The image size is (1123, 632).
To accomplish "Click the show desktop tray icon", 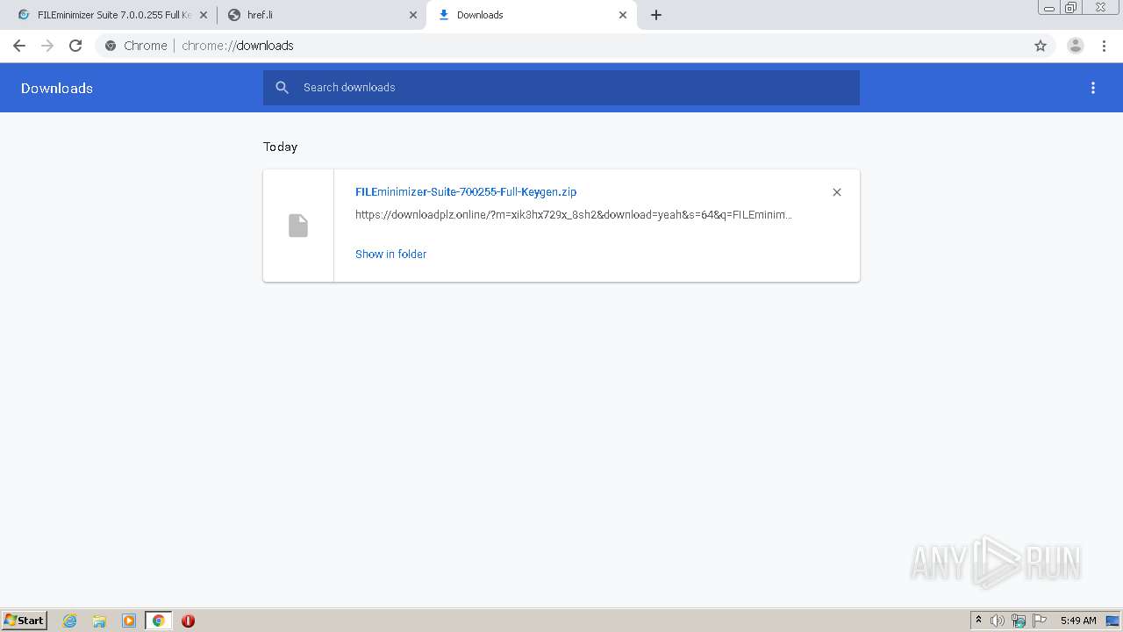I will pos(1113,621).
